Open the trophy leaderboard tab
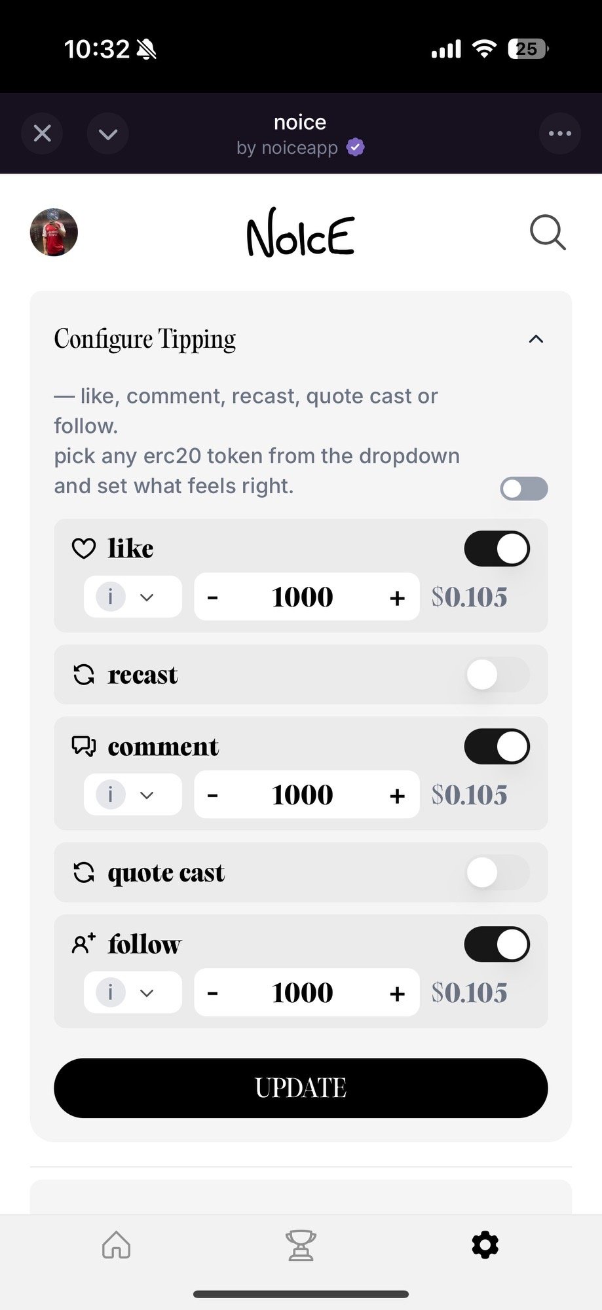This screenshot has width=602, height=1310. tap(301, 1244)
